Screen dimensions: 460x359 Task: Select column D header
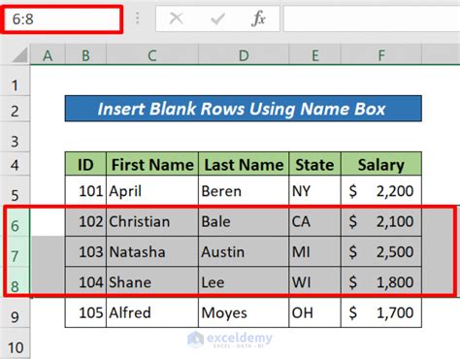tap(244, 55)
